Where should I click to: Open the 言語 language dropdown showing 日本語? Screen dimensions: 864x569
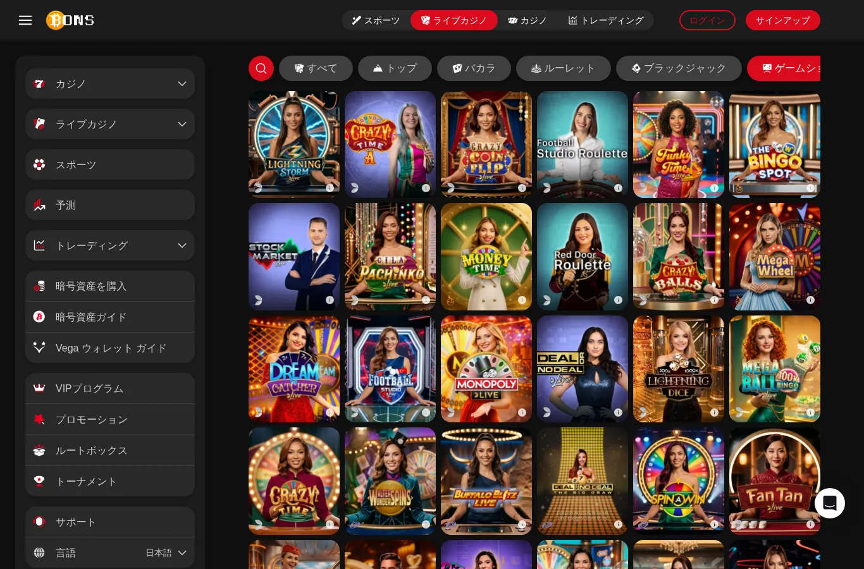coord(110,553)
